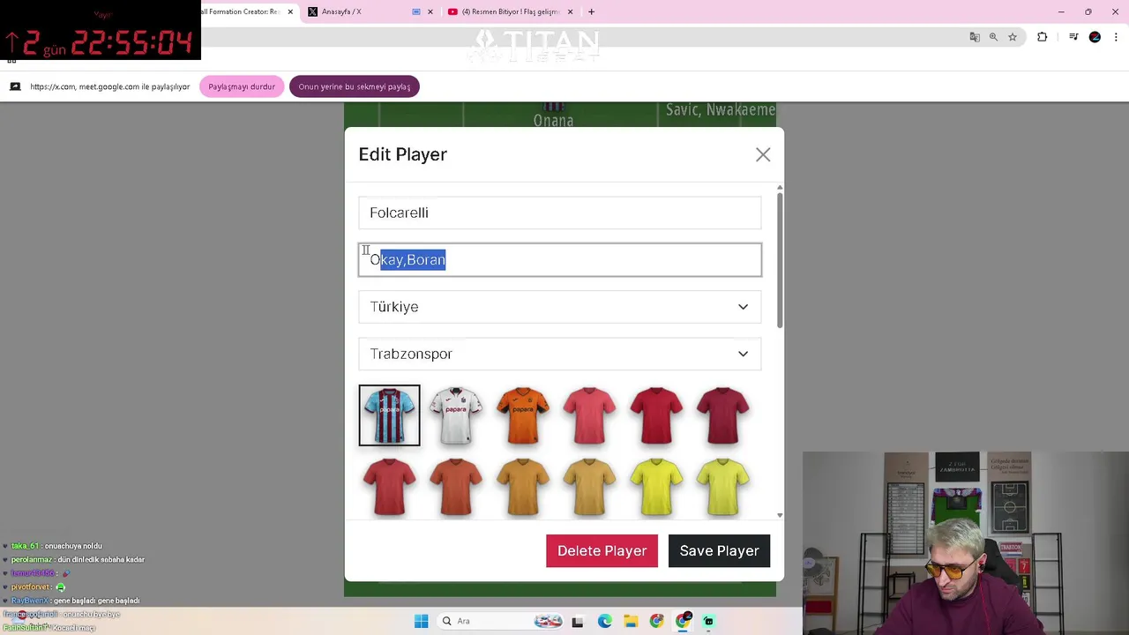Close the Formation Creator tab

pyautogui.click(x=290, y=11)
